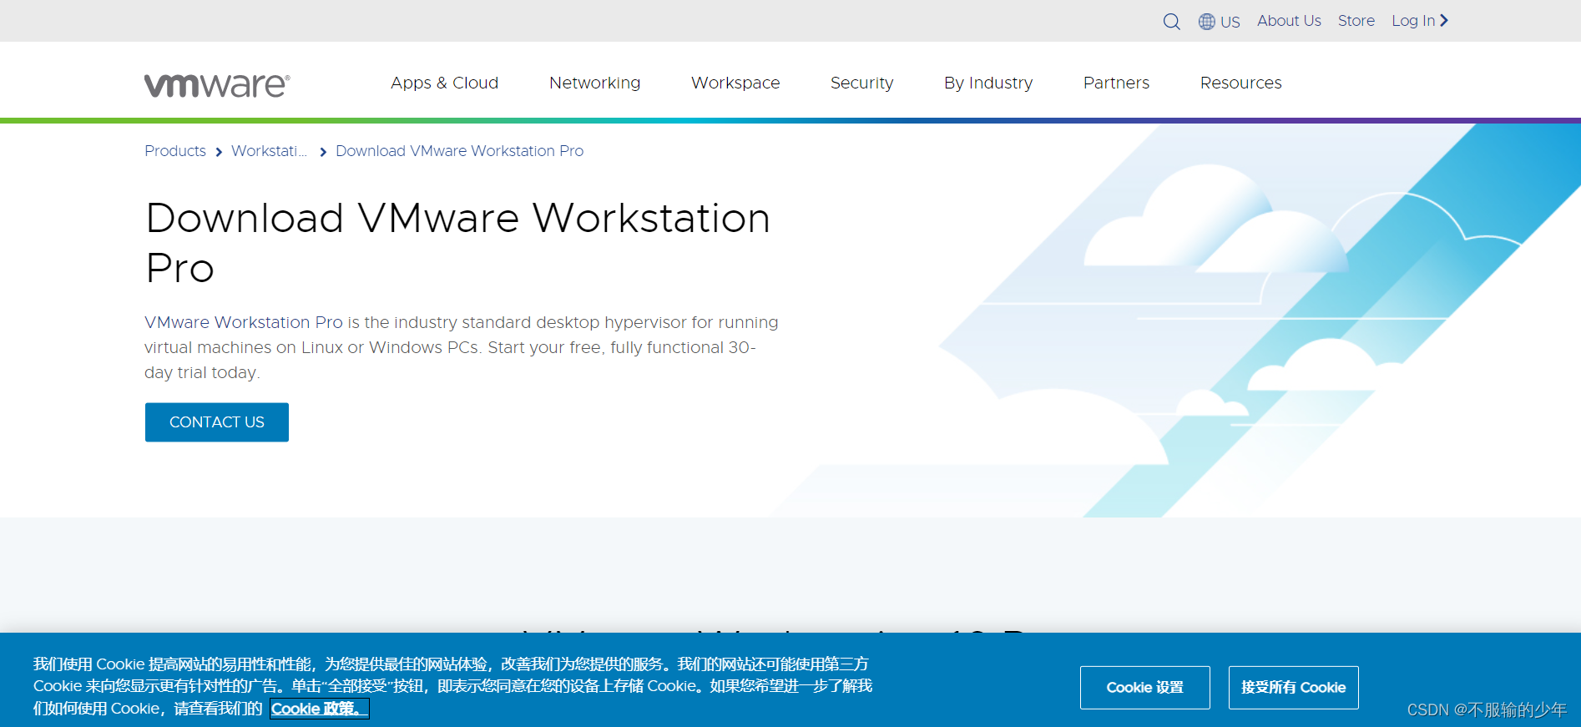Click the globe region icon

[x=1206, y=22]
